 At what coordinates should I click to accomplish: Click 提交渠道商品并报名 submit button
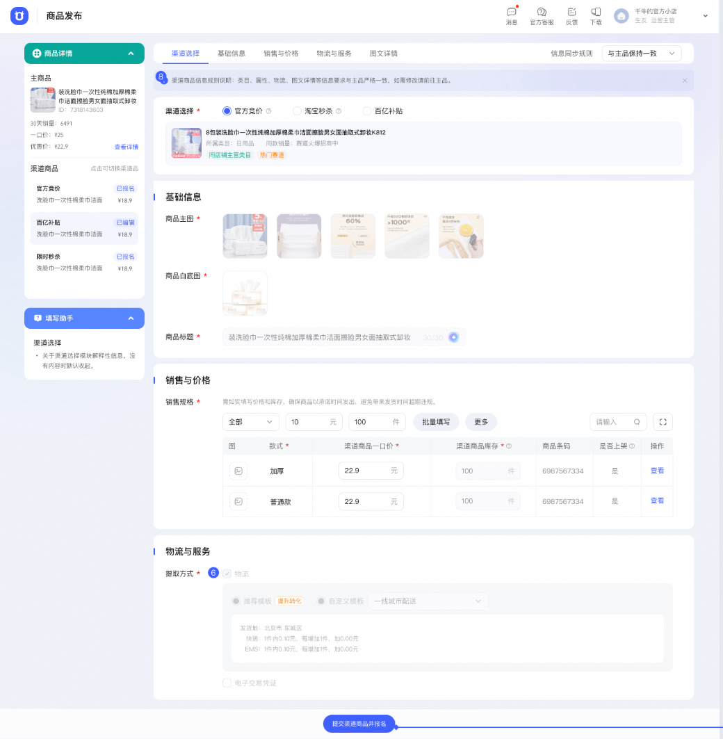359,724
